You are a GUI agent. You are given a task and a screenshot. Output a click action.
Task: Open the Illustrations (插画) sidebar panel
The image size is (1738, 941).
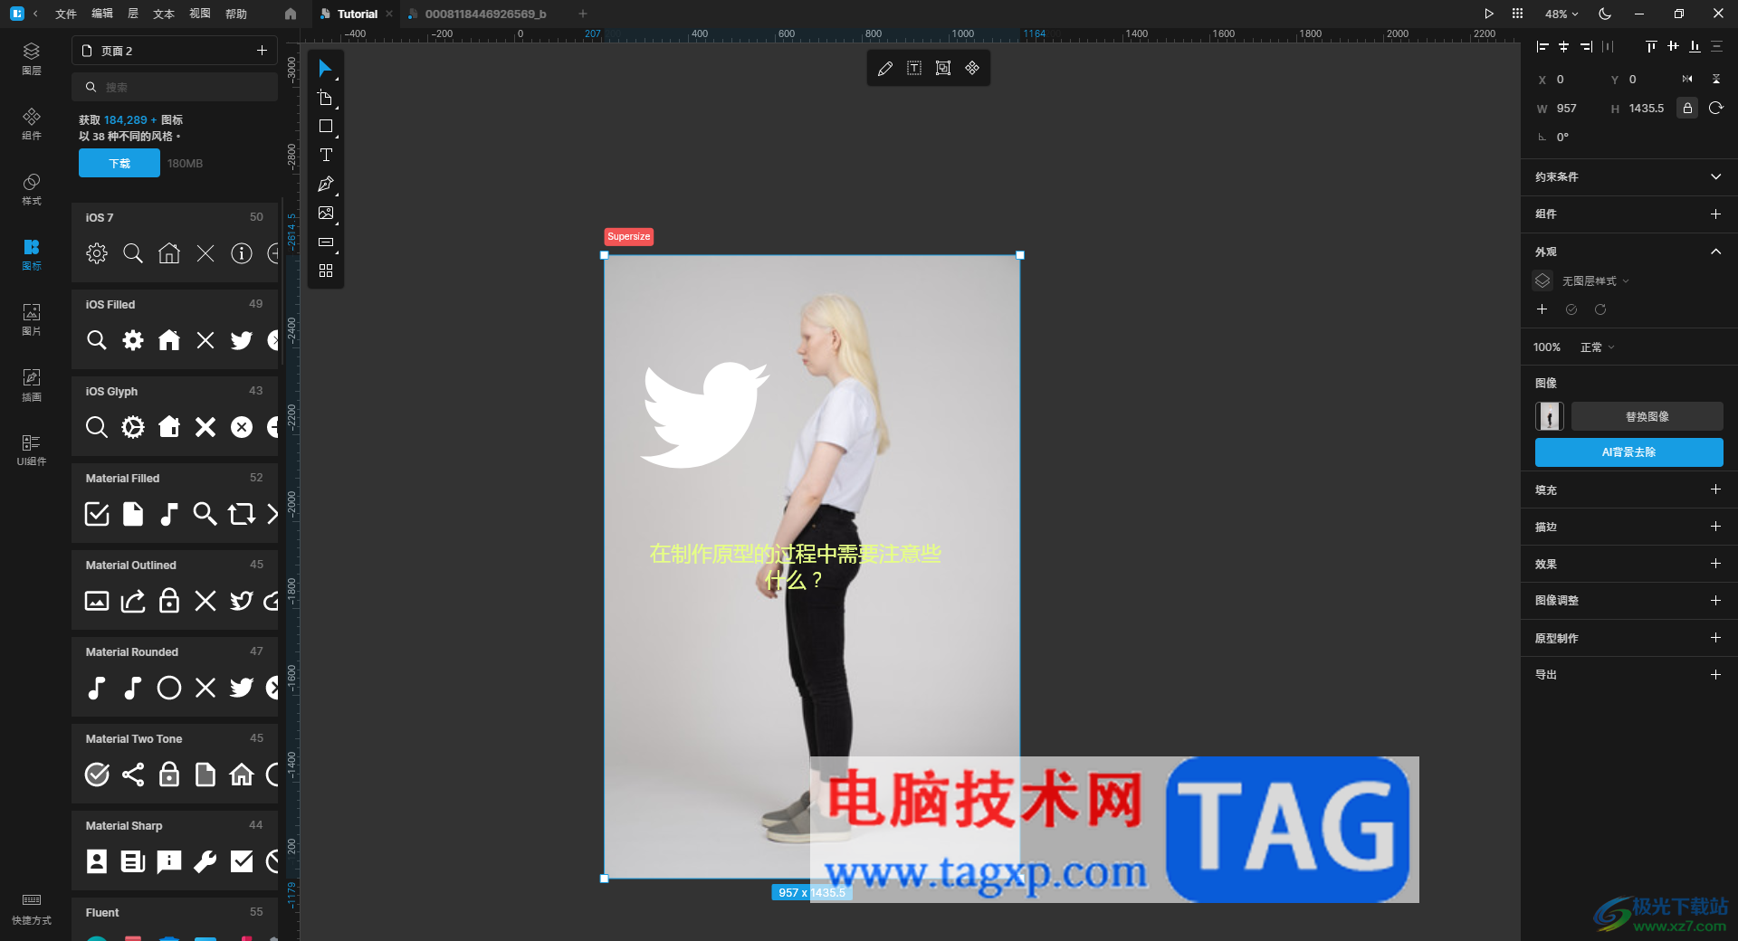[x=32, y=385]
